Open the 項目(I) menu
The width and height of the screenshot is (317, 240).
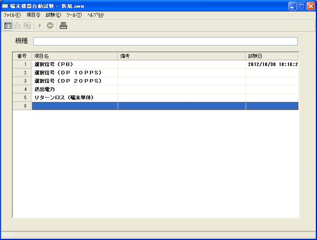click(x=33, y=15)
